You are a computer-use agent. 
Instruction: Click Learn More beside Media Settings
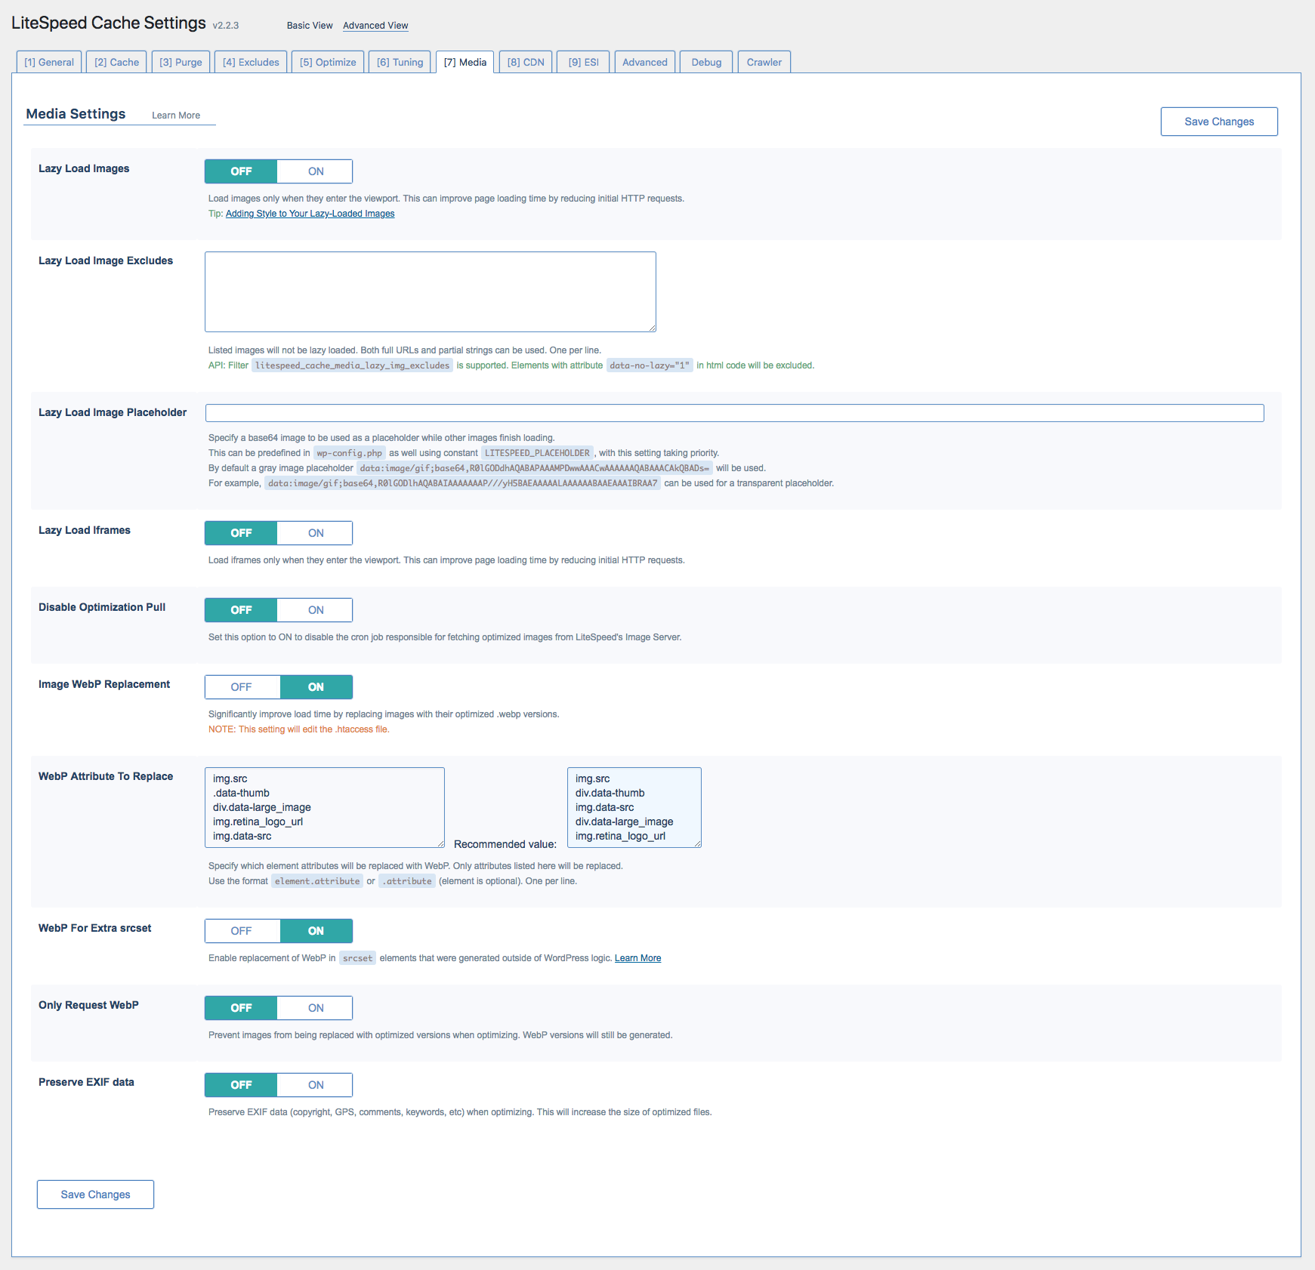pyautogui.click(x=176, y=116)
